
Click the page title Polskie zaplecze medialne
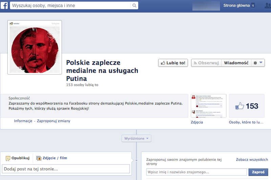pos(102,71)
